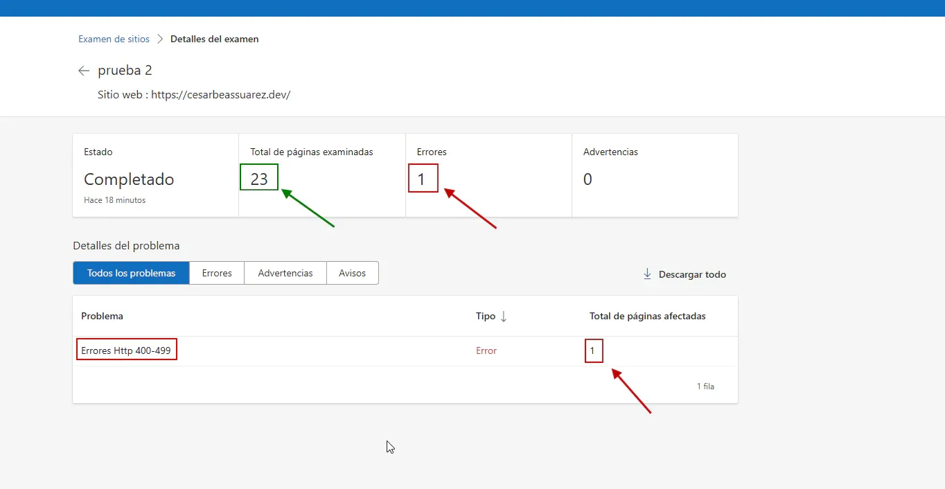Switch to the Errores tab
This screenshot has width=945, height=489.
(216, 272)
